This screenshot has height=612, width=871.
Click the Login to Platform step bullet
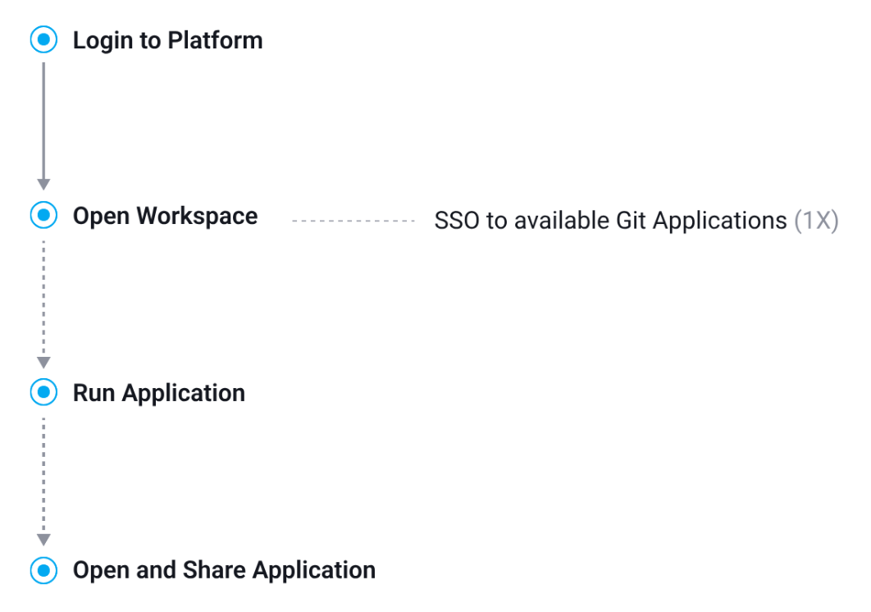coord(43,39)
